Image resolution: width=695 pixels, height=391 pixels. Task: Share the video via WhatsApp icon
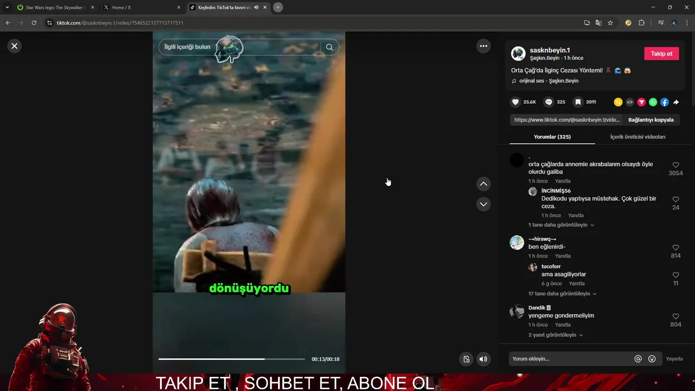[x=653, y=102]
